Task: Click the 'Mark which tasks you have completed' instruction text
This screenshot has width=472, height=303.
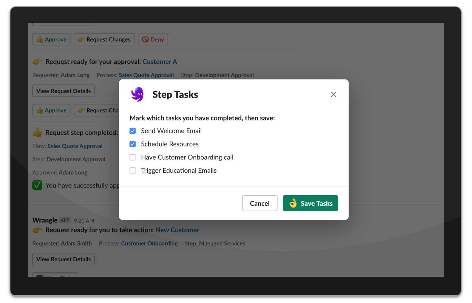Action: [202, 118]
